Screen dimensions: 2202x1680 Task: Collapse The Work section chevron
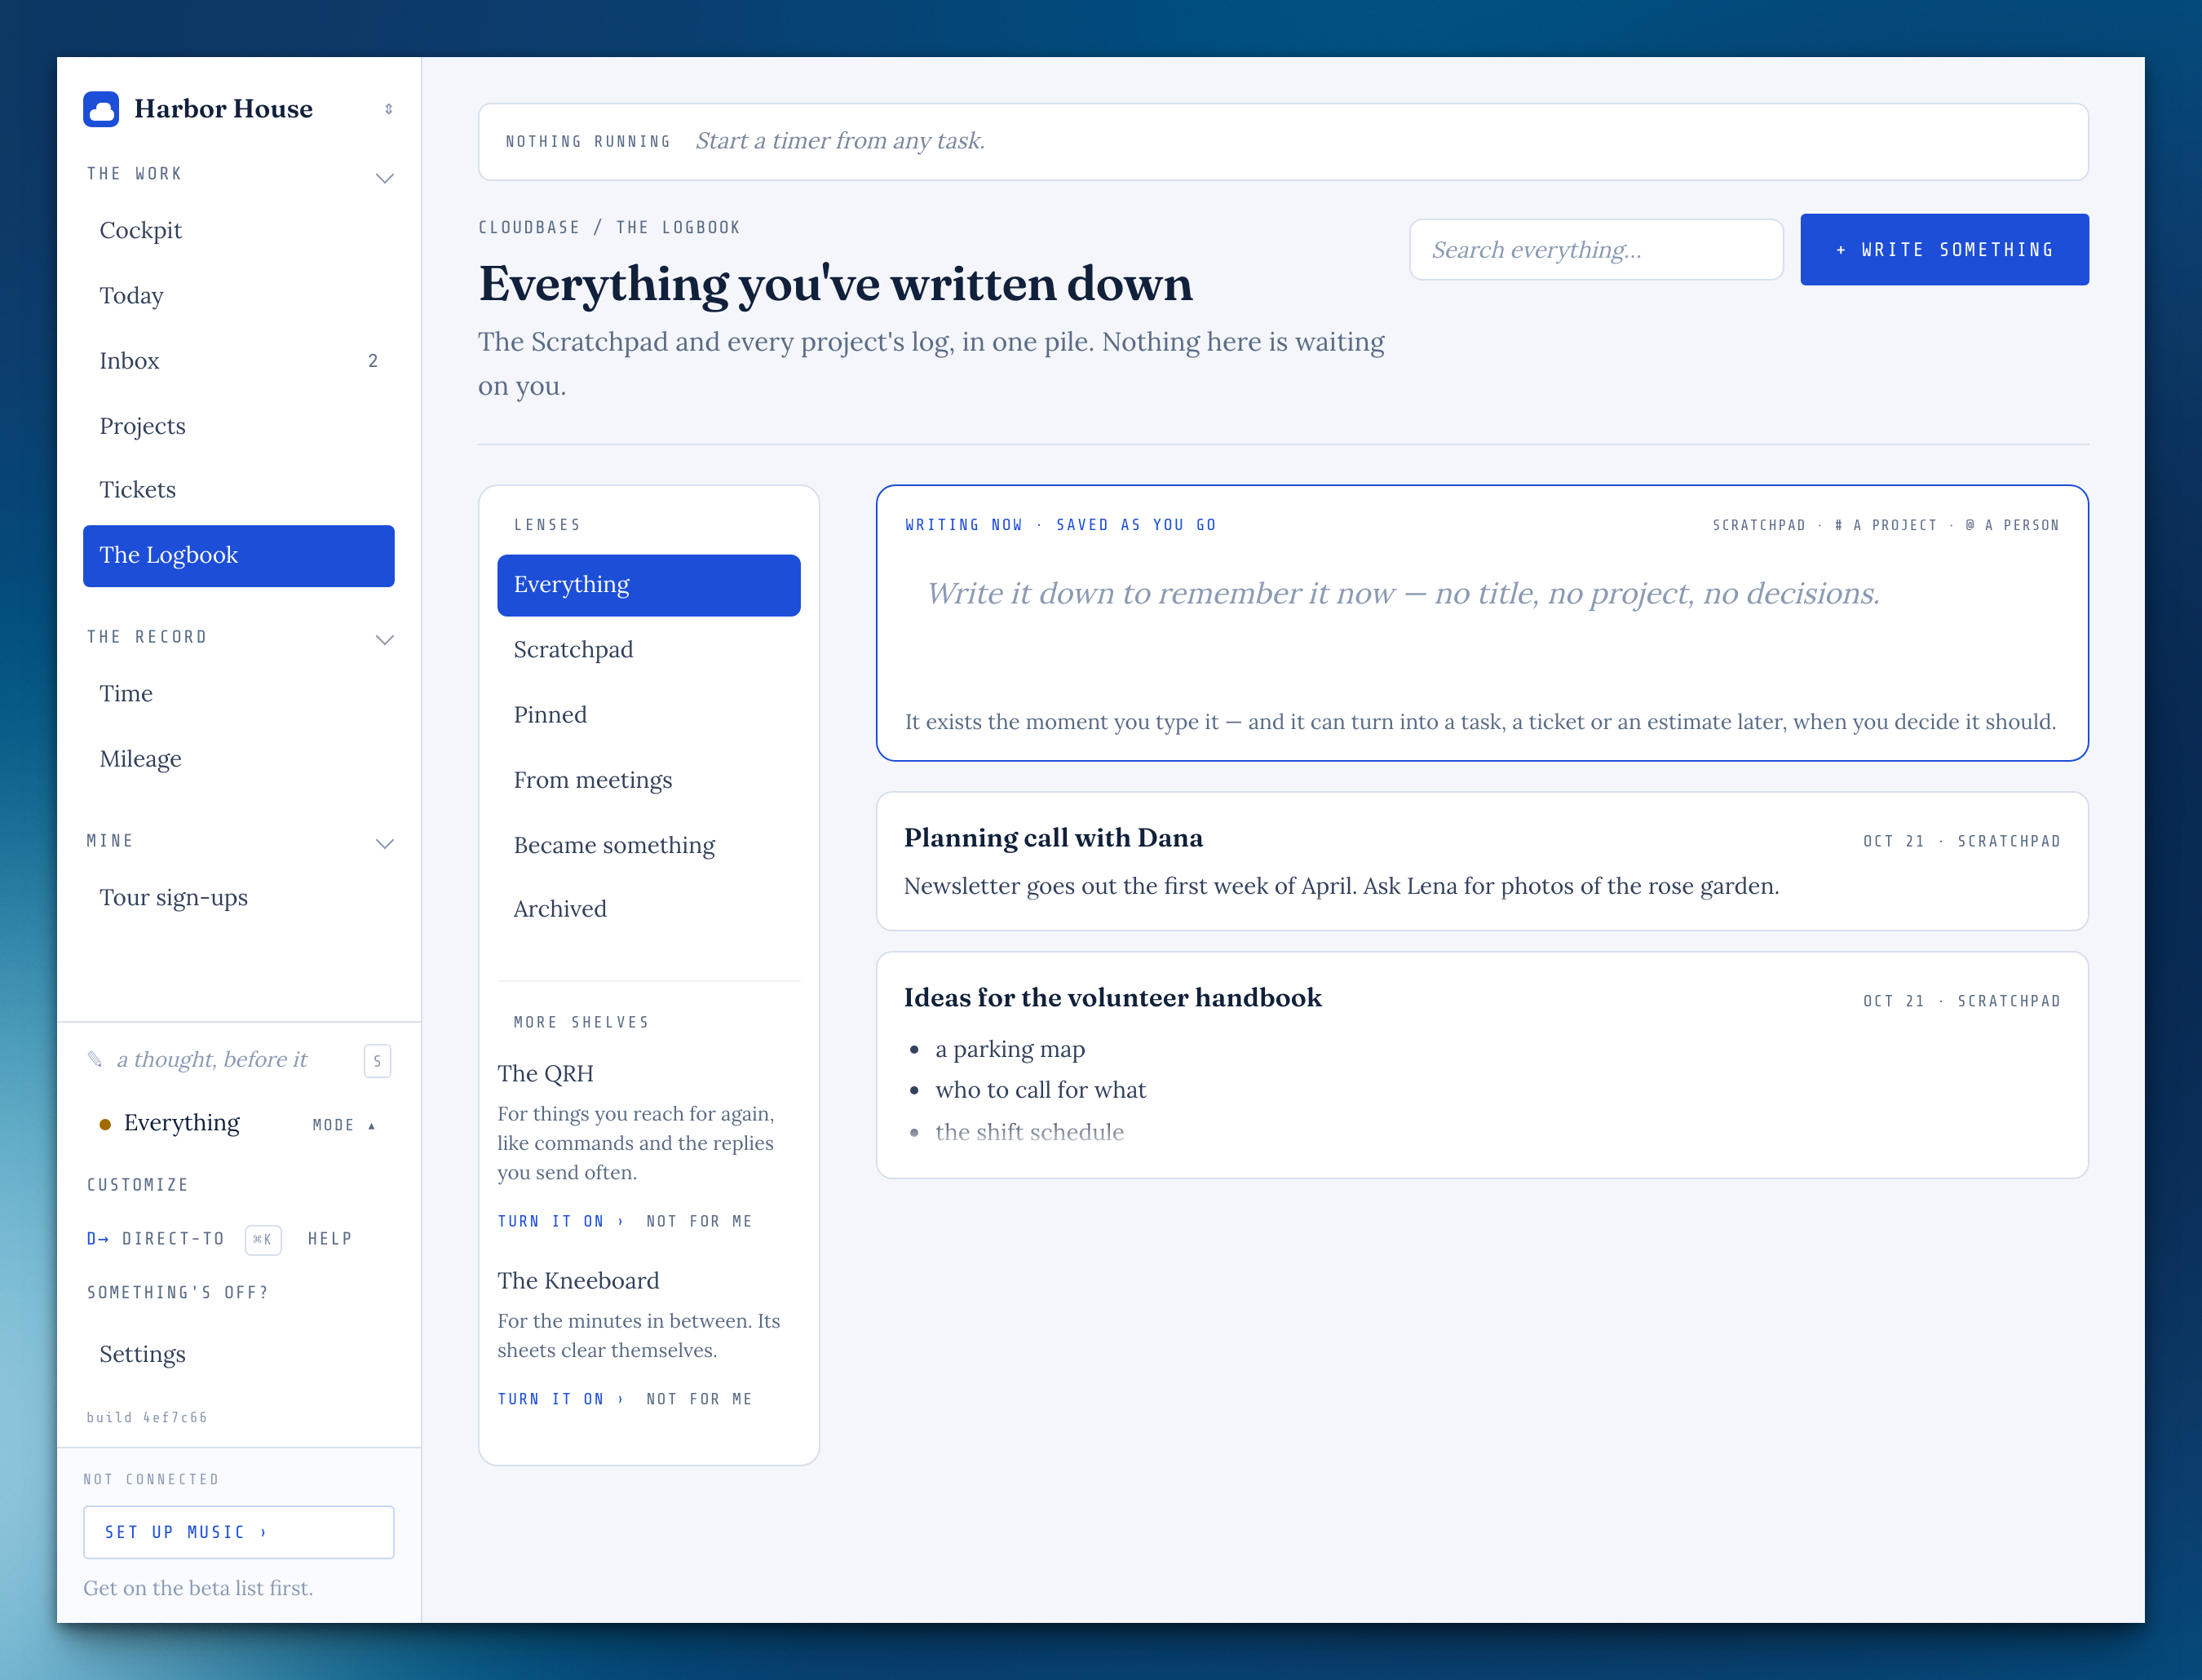(x=385, y=178)
